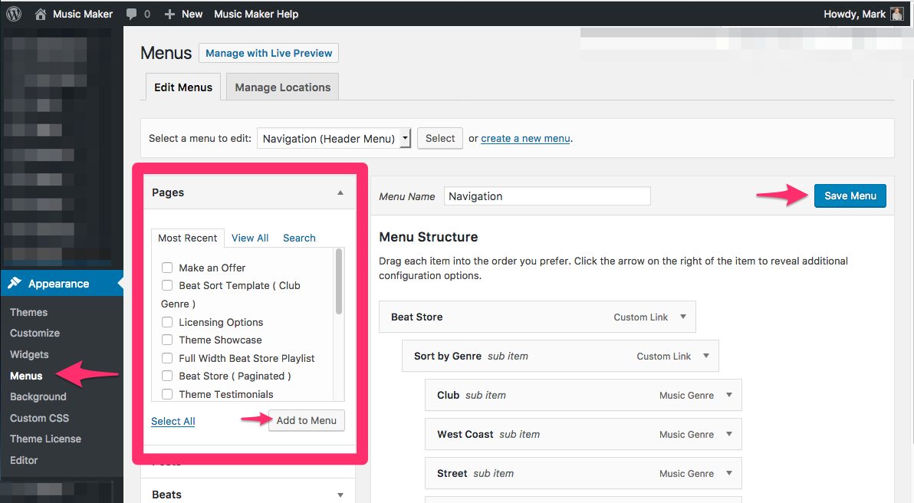Open the View All pages tab
This screenshot has width=914, height=503.
250,238
